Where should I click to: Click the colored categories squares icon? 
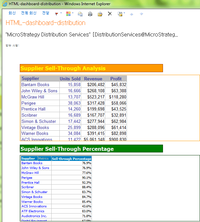tap(68, 14)
